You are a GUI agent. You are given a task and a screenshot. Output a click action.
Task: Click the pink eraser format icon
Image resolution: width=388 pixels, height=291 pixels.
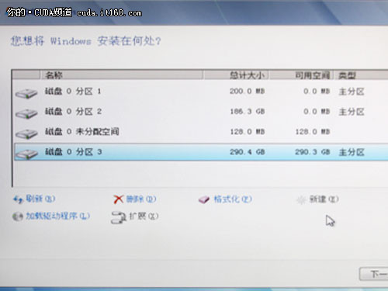pos(204,199)
